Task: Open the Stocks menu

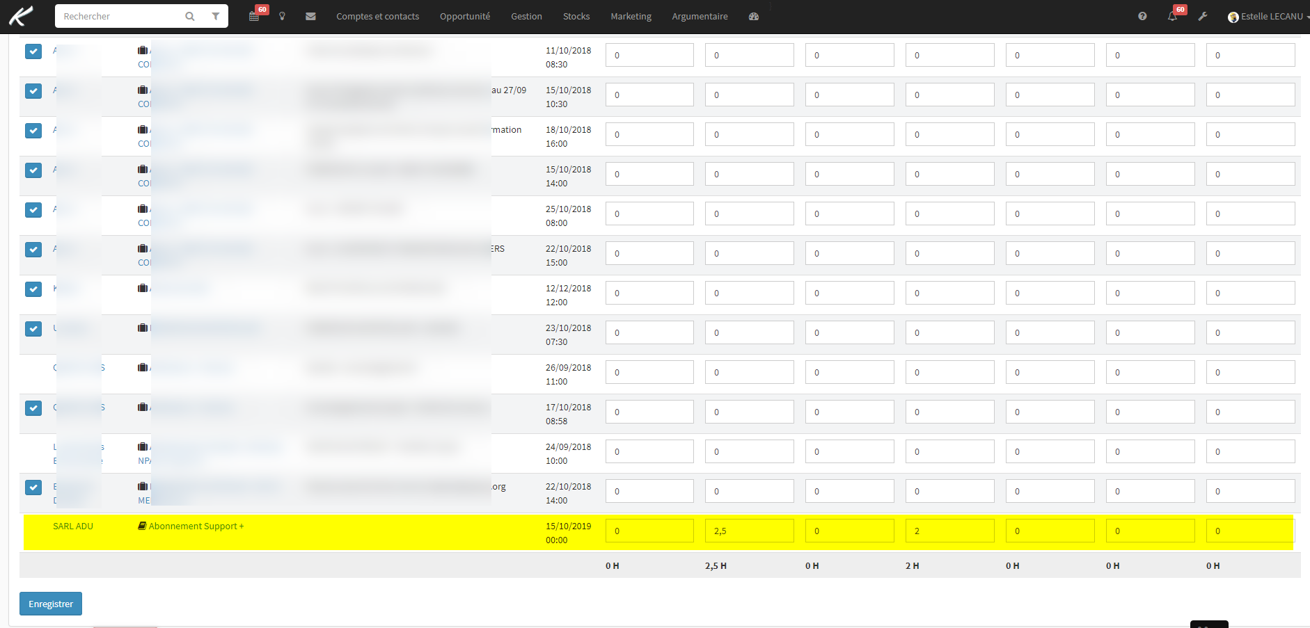Action: pos(576,16)
